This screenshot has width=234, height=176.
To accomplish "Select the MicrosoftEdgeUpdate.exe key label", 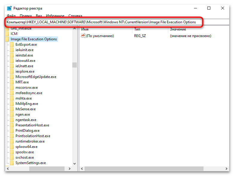I will tap(36, 77).
